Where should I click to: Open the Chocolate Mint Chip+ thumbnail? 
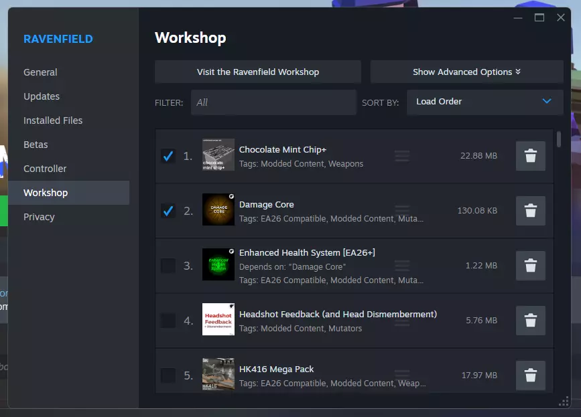(218, 155)
